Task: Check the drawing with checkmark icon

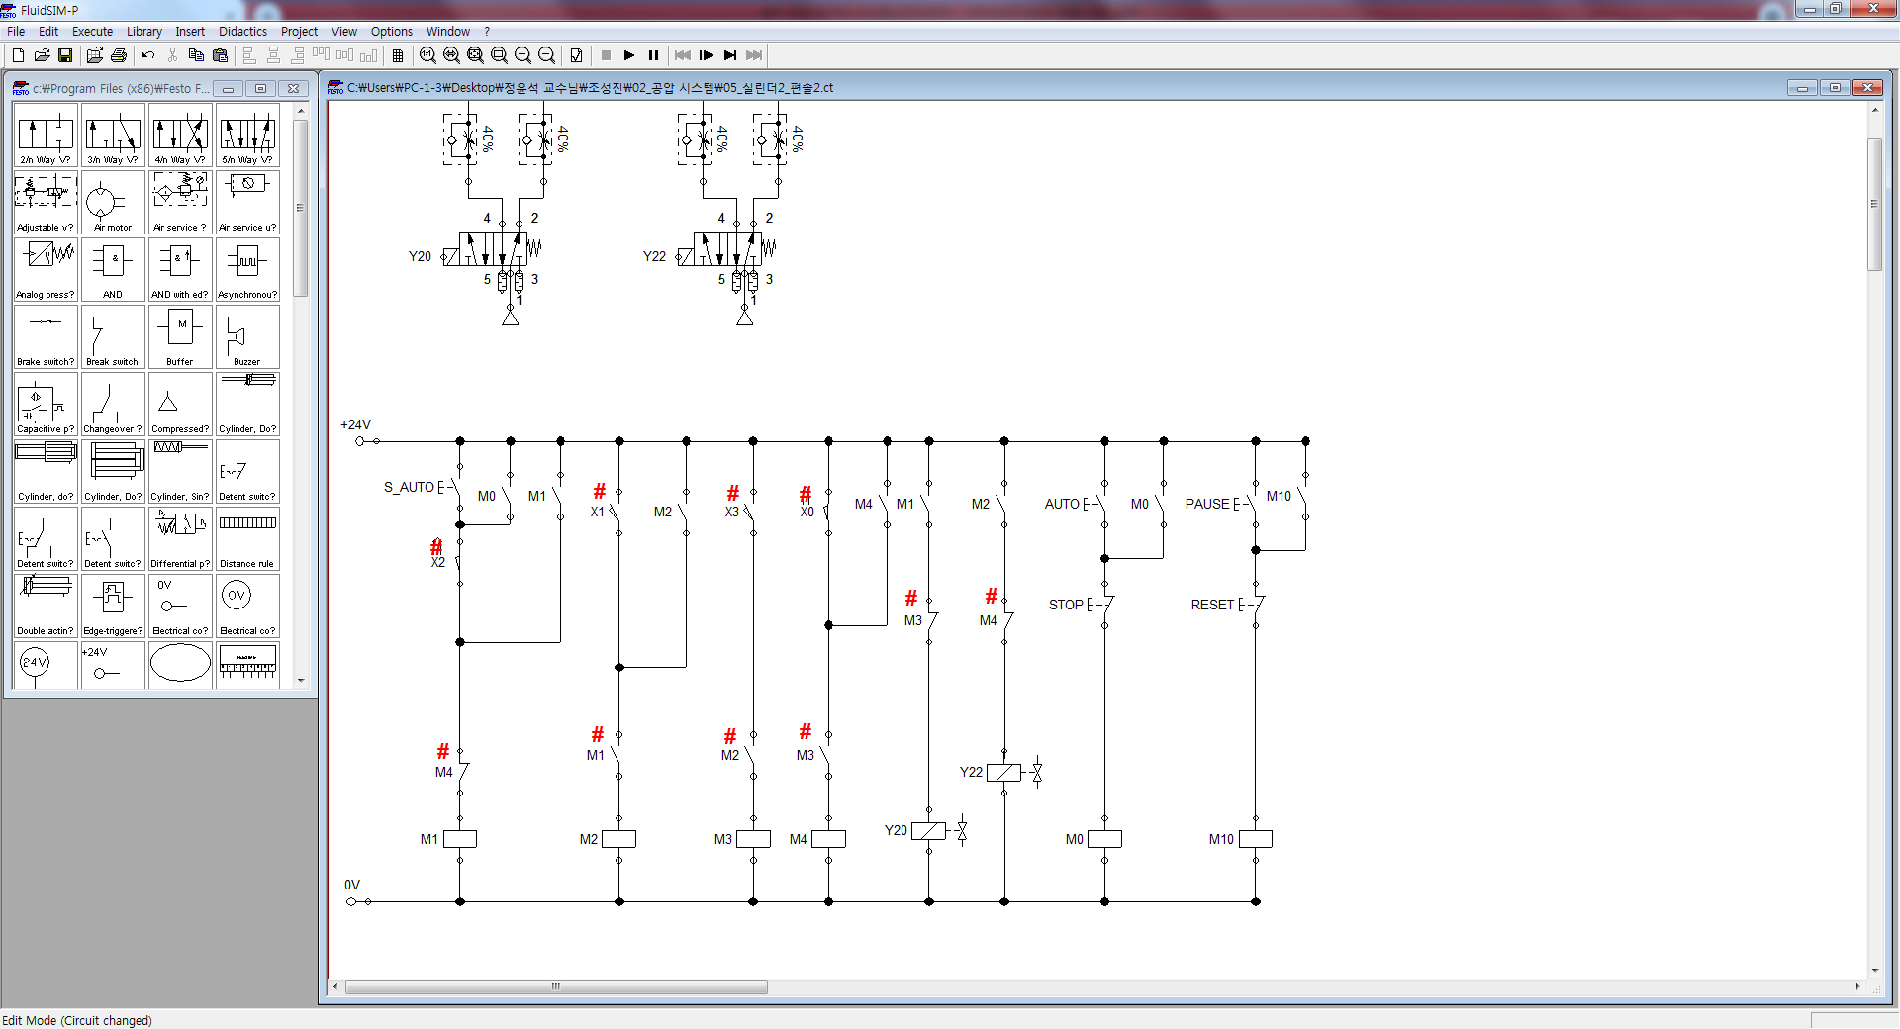Action: (x=576, y=55)
